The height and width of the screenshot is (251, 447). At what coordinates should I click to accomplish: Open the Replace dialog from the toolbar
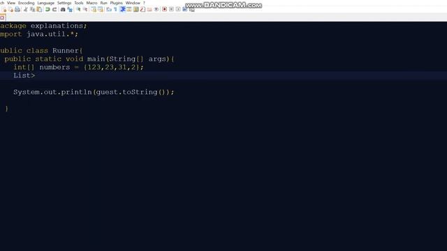[70, 9]
